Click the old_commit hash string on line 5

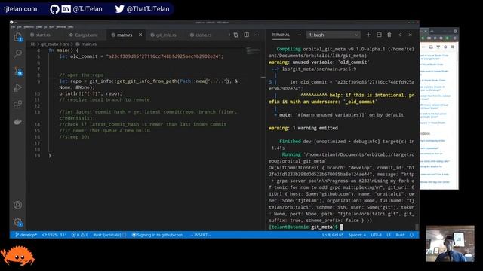click(x=165, y=56)
